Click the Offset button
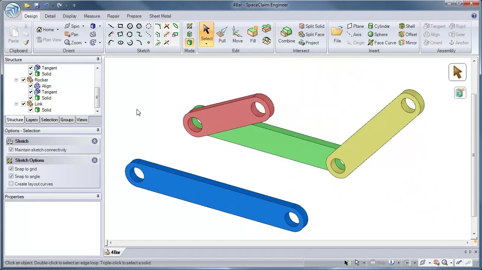 (x=408, y=35)
